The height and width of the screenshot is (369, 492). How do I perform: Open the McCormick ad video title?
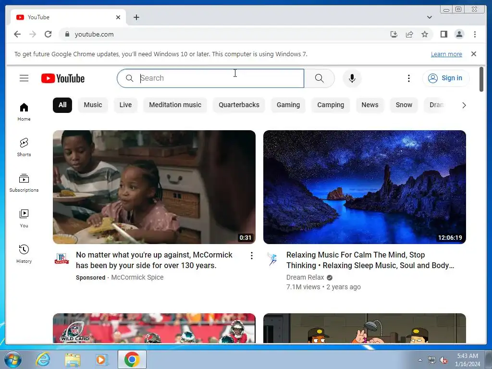(154, 260)
